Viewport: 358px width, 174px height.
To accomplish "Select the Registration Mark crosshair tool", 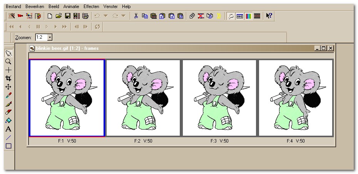I will (x=8, y=70).
